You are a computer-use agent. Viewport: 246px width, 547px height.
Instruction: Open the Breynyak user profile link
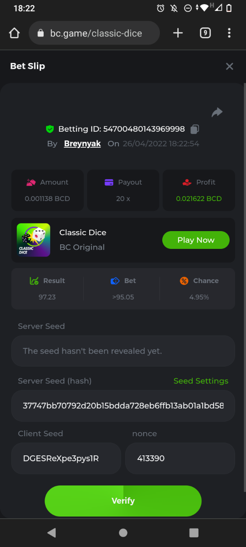[82, 144]
